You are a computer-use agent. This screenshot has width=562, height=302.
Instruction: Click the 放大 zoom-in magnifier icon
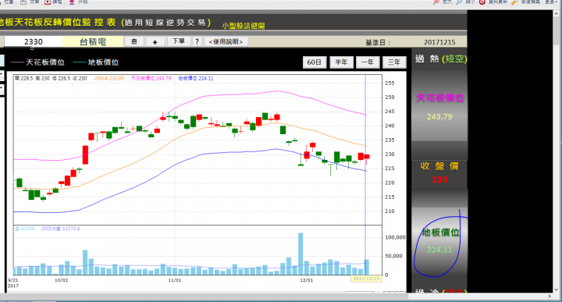point(436,2)
